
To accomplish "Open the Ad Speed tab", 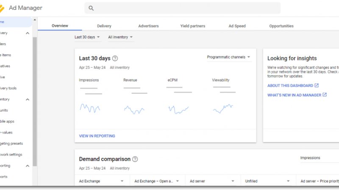I will coord(237,26).
